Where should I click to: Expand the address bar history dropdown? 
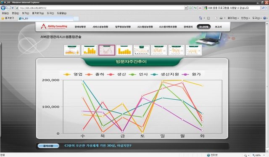point(186,8)
